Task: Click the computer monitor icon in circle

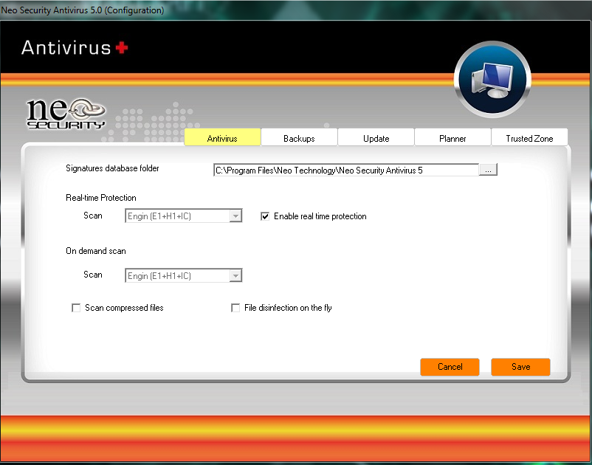Action: [x=492, y=79]
